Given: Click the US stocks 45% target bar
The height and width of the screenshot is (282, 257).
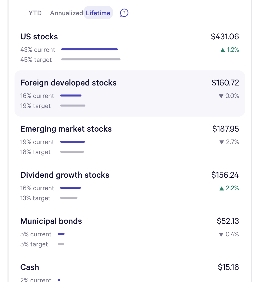Looking at the screenshot, I should point(91,59).
